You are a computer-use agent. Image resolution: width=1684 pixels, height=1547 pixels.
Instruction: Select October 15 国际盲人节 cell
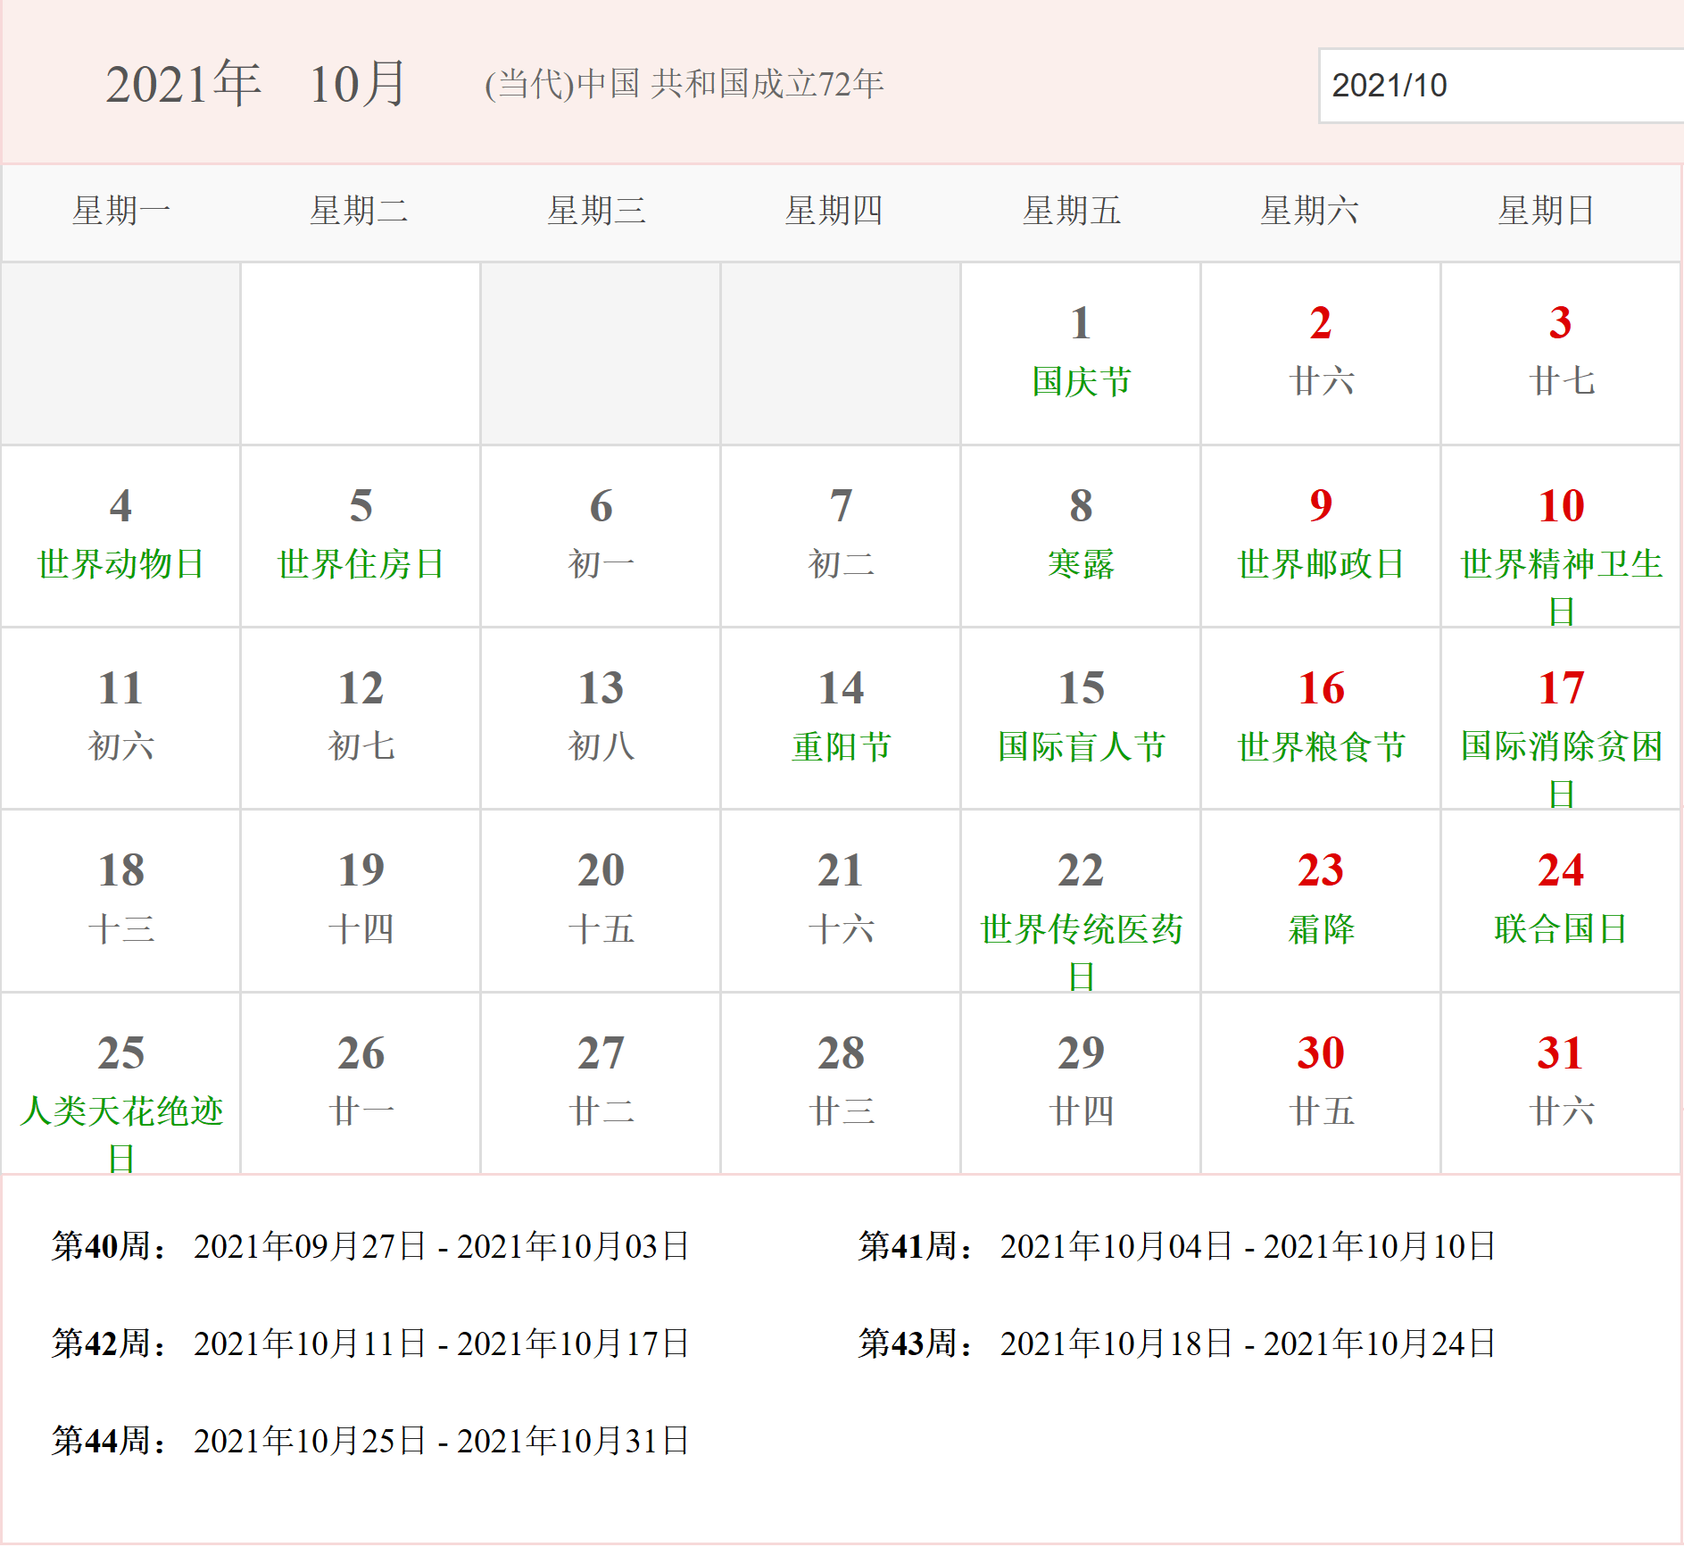pyautogui.click(x=1081, y=719)
